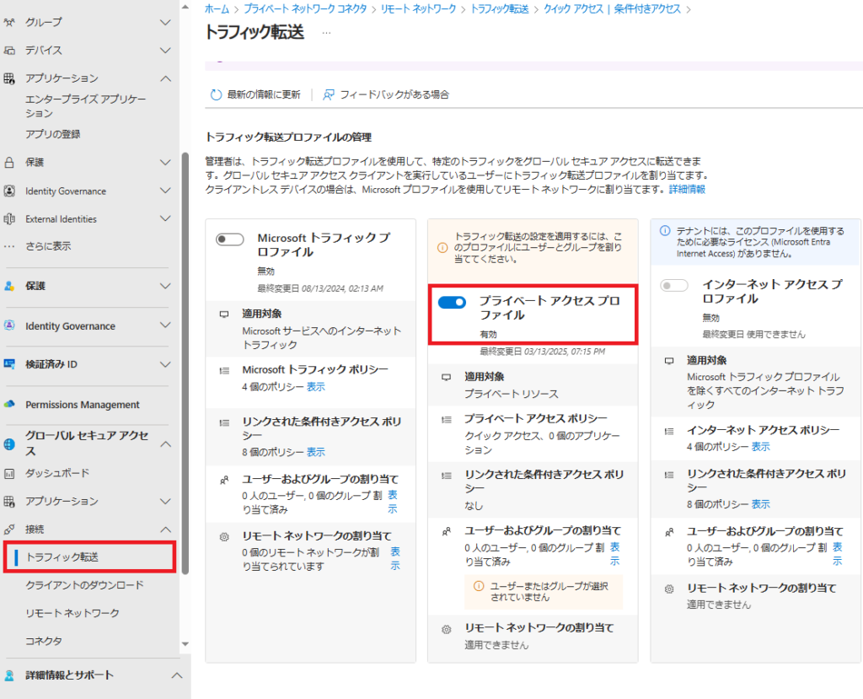Go to ホーム in the breadcrumb
Image resolution: width=863 pixels, height=699 pixels.
(x=216, y=8)
